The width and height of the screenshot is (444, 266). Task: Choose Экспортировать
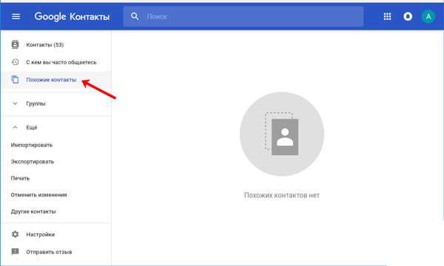[33, 162]
